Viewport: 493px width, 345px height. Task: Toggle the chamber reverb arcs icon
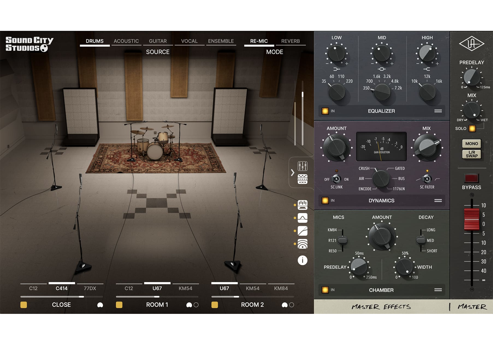[x=302, y=244]
